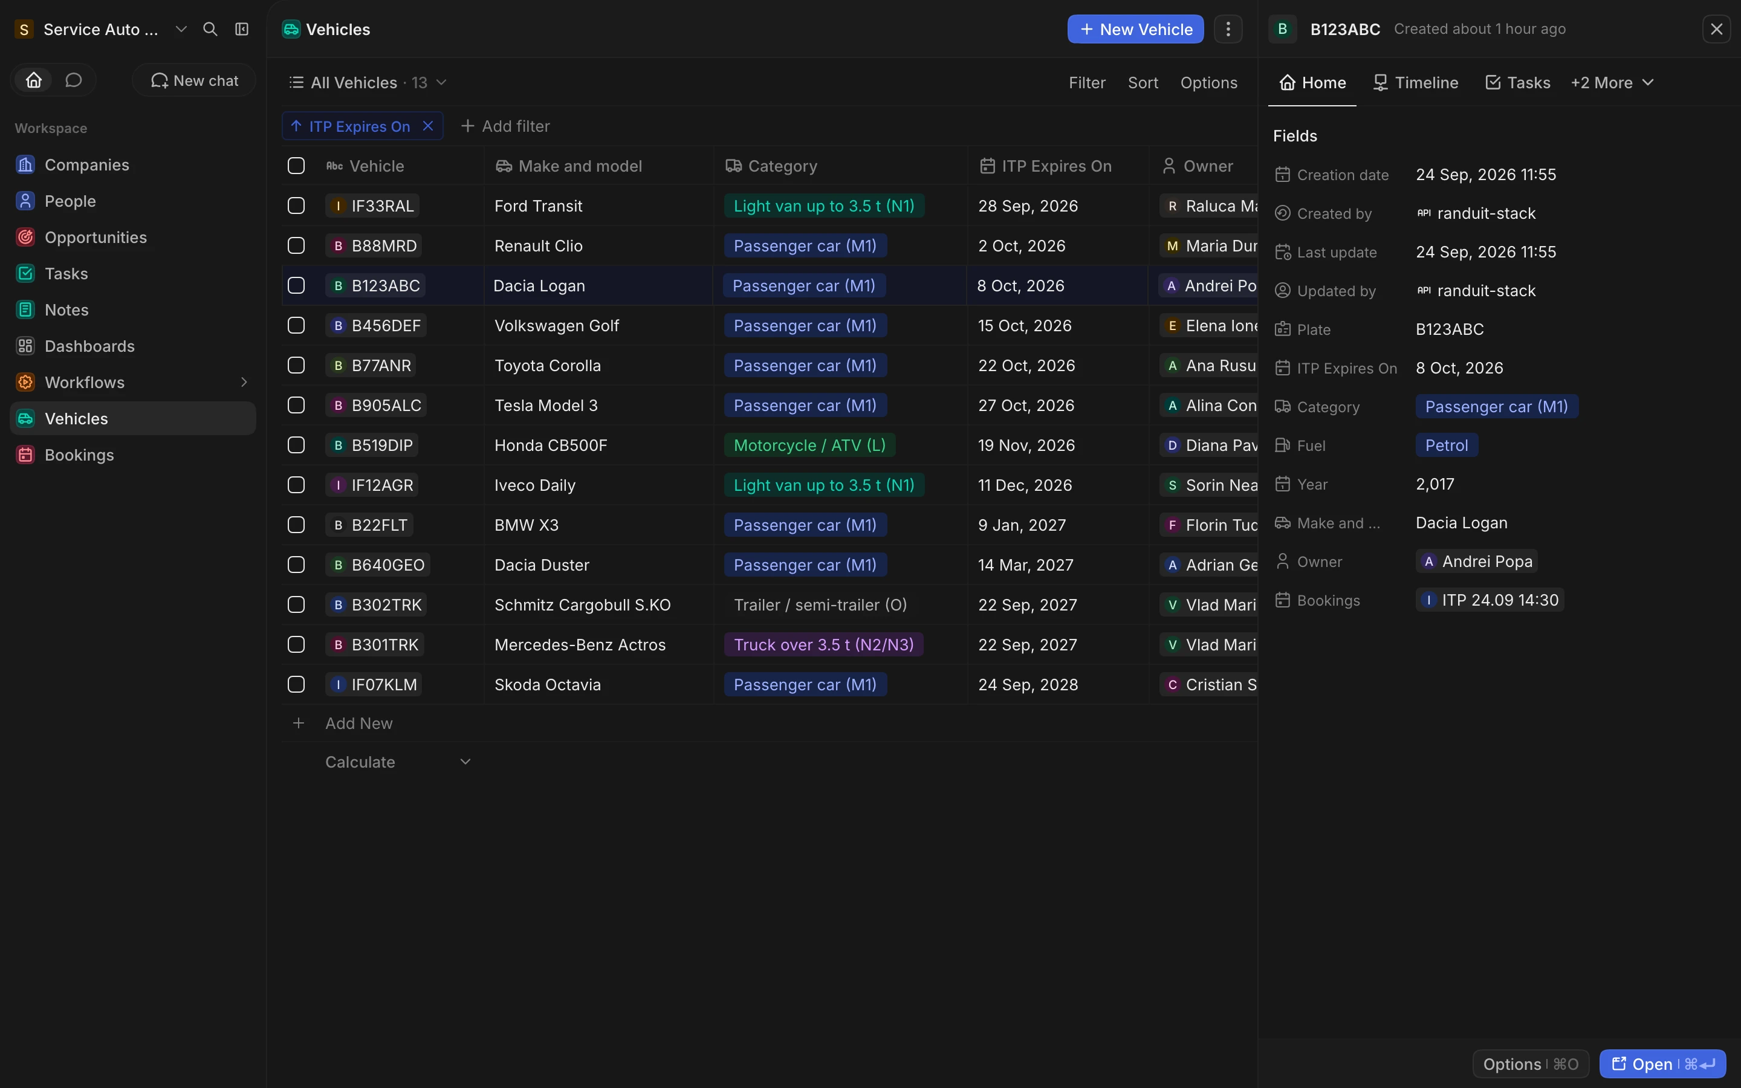1741x1088 pixels.
Task: Switch to the Tasks tab in side panel
Action: 1517,83
